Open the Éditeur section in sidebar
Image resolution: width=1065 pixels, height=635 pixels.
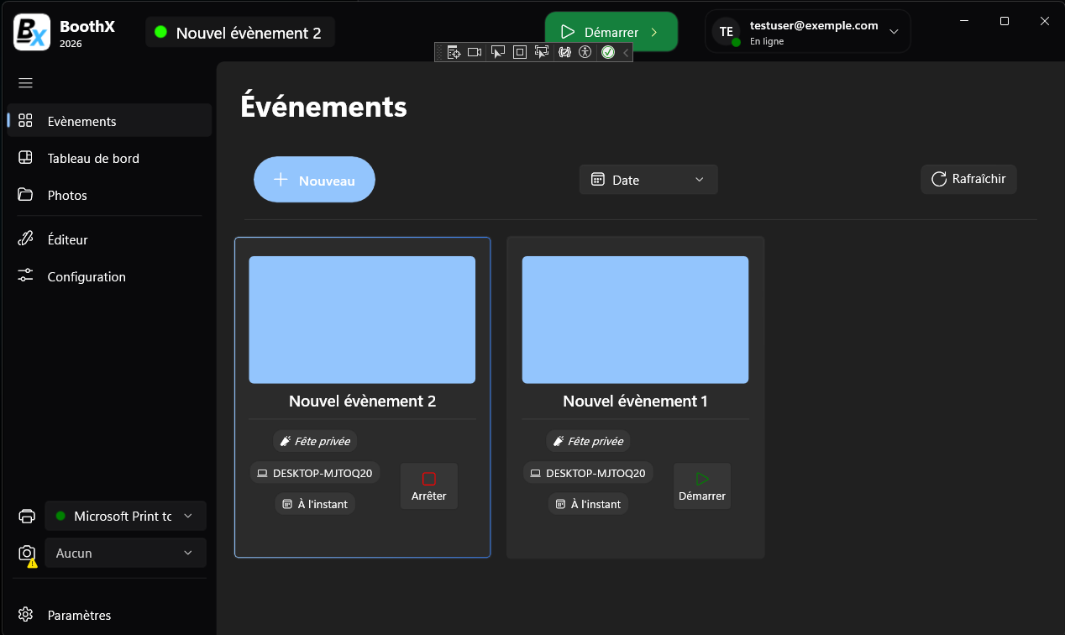(67, 239)
